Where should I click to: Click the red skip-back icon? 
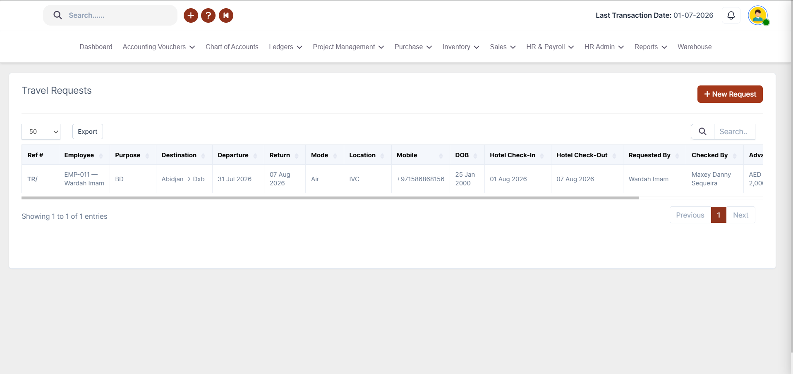pyautogui.click(x=226, y=16)
